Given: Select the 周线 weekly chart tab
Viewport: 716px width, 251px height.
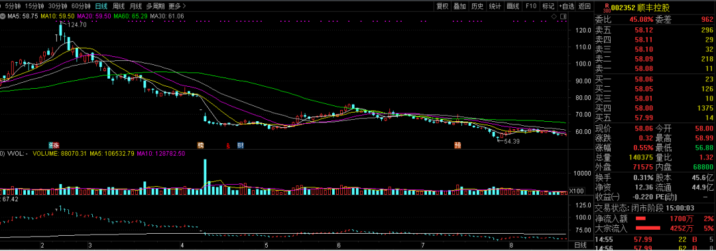Looking at the screenshot, I should pos(118,6).
